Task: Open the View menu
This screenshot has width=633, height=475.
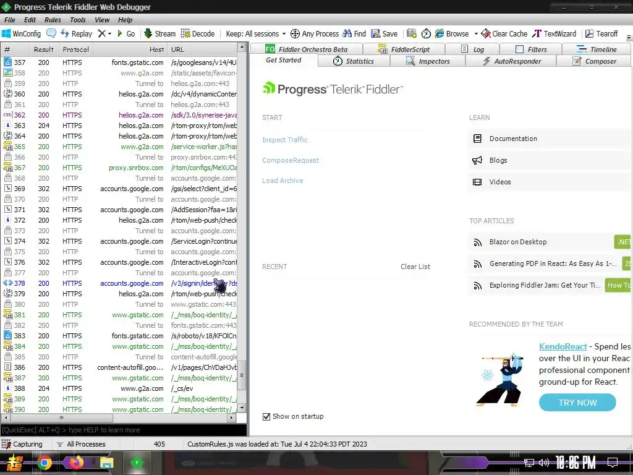Action: [x=102, y=20]
